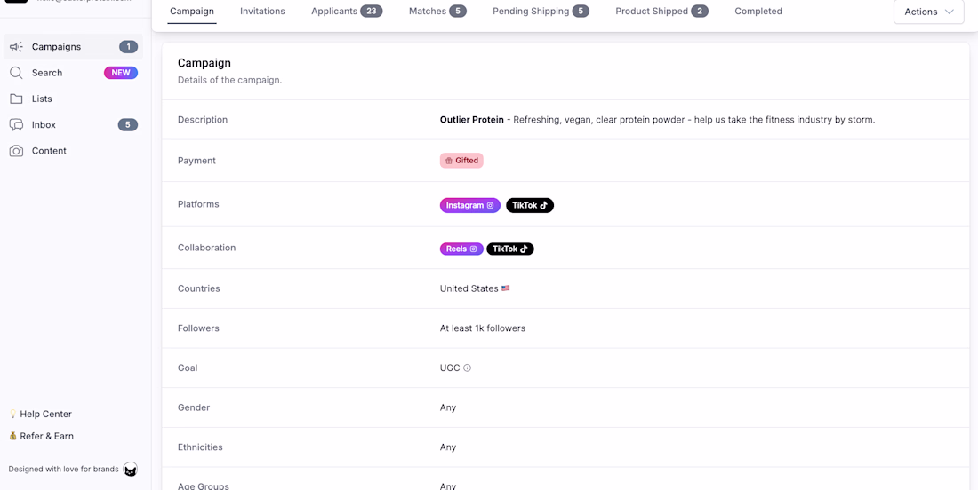Viewport: 978px width, 490px height.
Task: Open the Applicants tab
Action: [x=346, y=12]
